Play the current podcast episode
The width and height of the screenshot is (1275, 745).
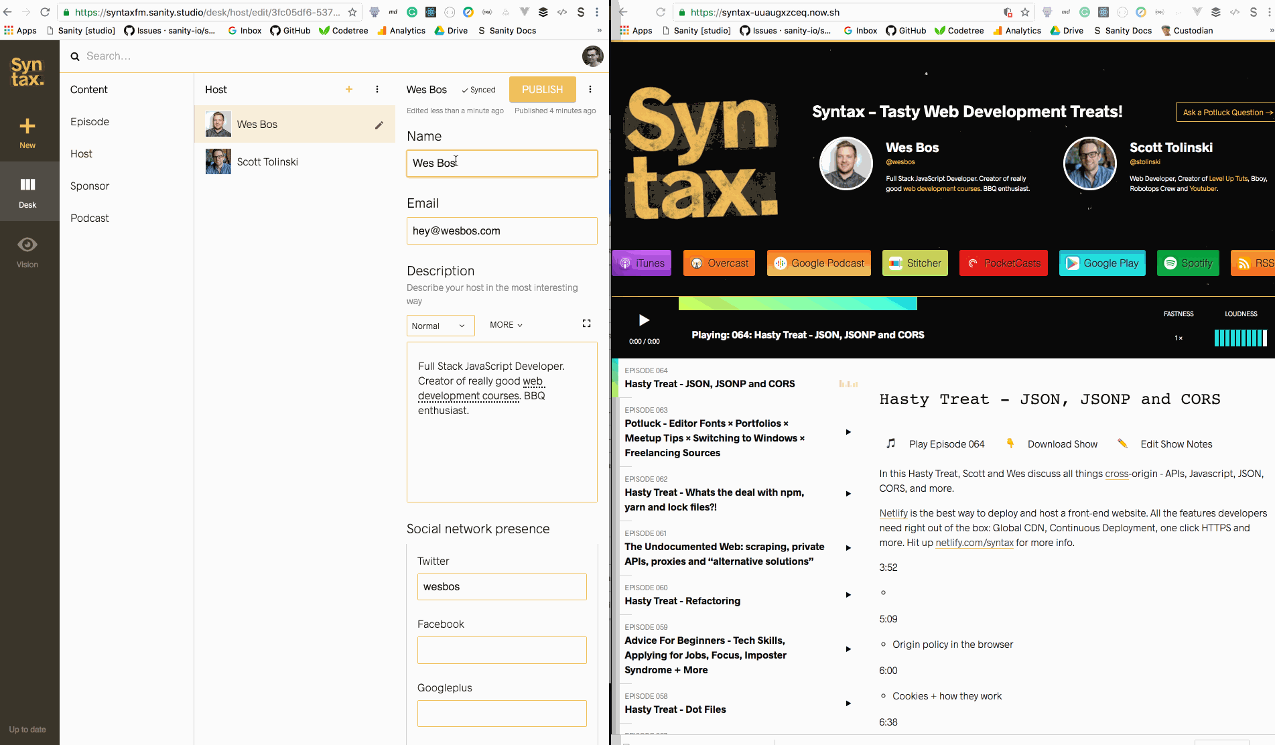coord(644,320)
